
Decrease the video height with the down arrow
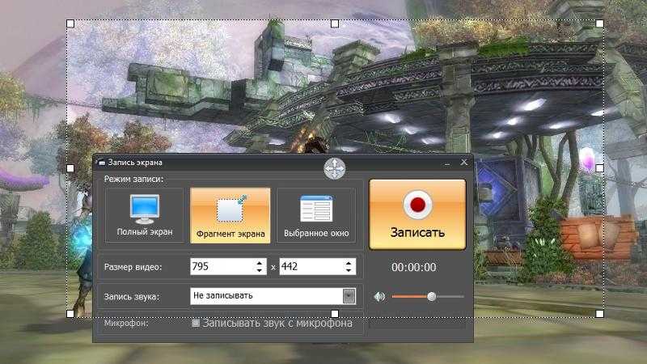click(x=349, y=270)
